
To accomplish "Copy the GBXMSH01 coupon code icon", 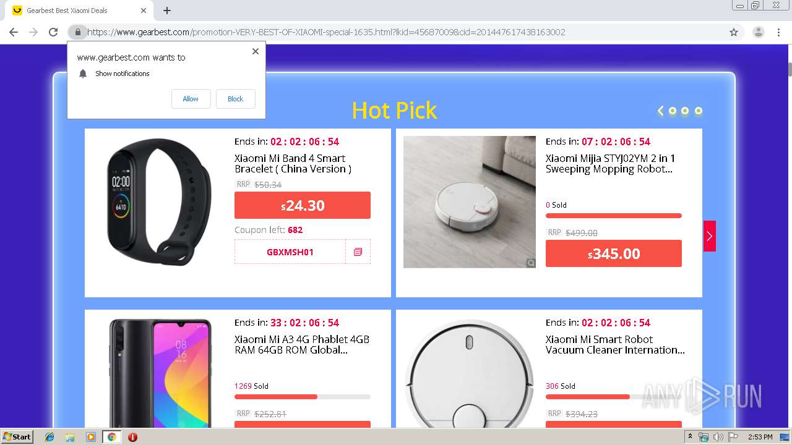I will [x=358, y=252].
